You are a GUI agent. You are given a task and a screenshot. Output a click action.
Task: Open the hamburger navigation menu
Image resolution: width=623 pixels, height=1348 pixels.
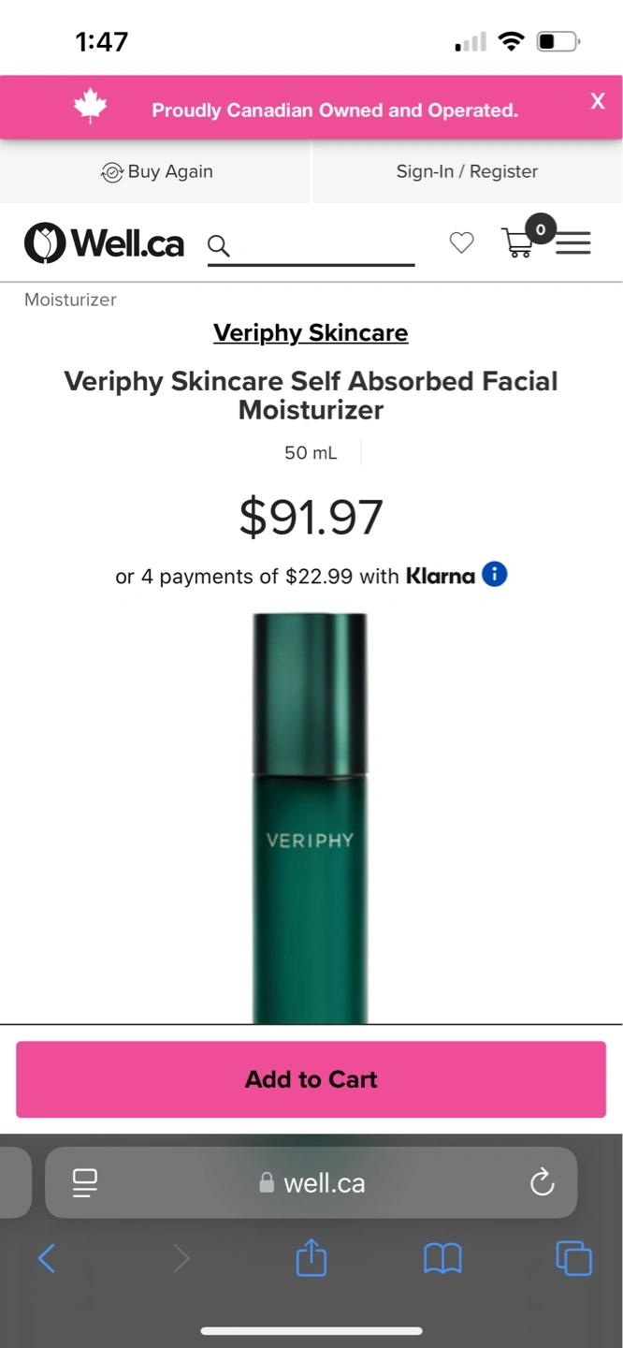573,243
